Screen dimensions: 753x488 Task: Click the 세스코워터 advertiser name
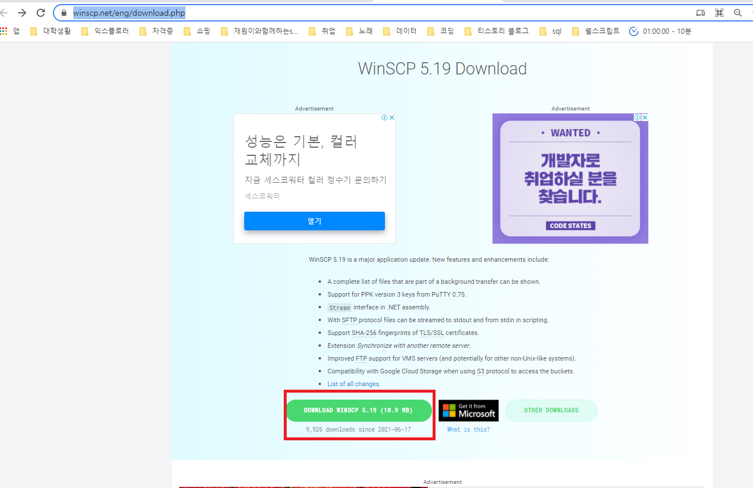coord(262,196)
